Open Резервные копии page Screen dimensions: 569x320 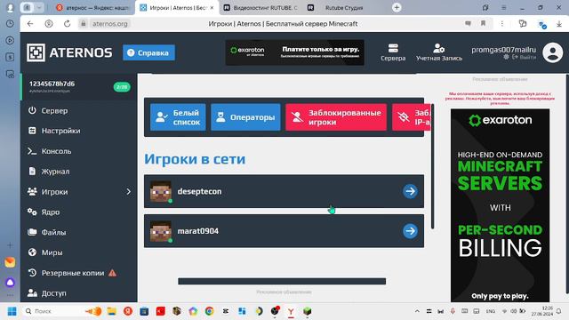point(67,273)
